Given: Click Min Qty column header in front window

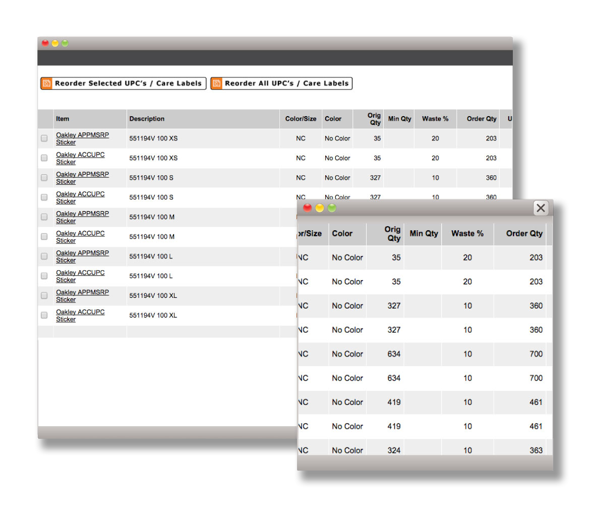Looking at the screenshot, I should 424,233.
